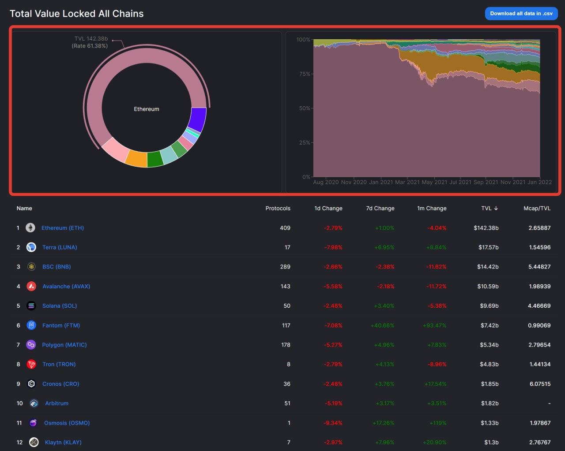Viewport: 565px width, 451px height.
Task: Open the Cronos (CRO) chain link
Action: pyautogui.click(x=61, y=384)
